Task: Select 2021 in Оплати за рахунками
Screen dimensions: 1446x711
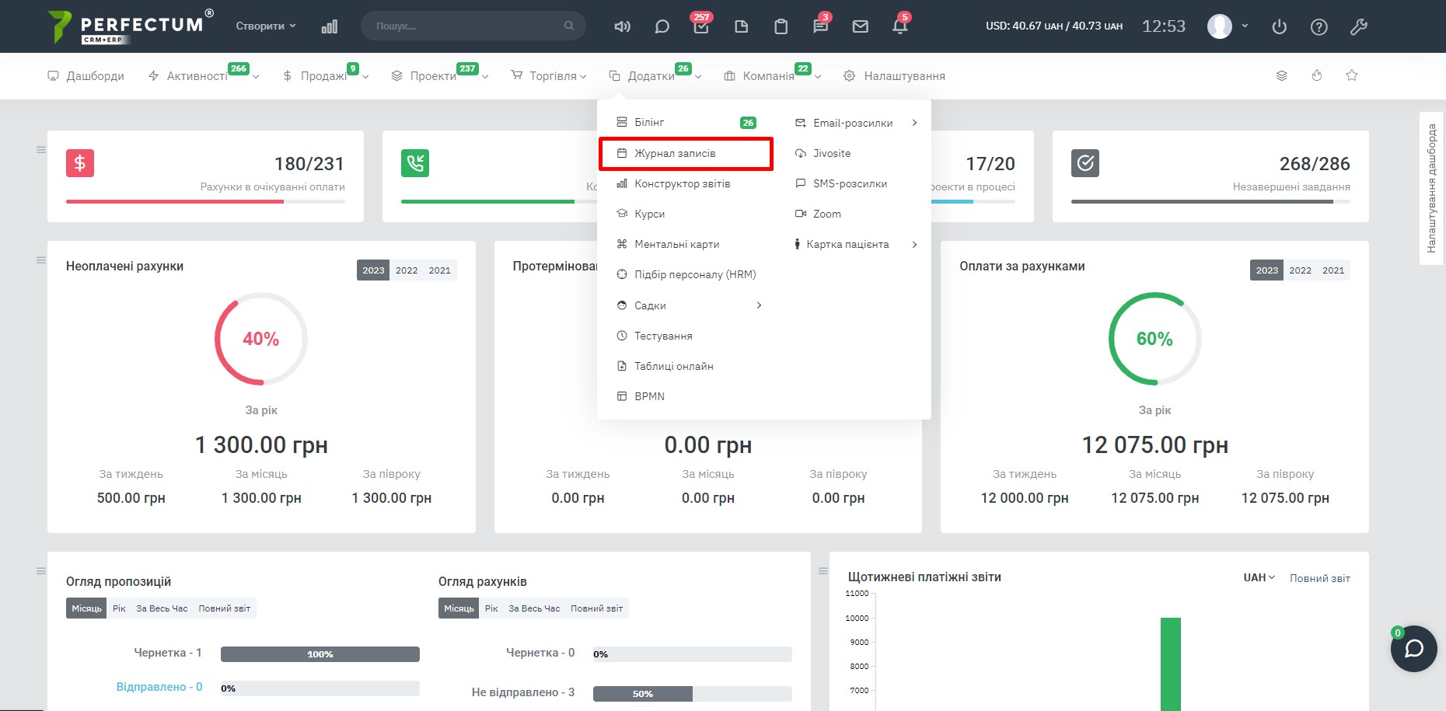Action: (1332, 270)
